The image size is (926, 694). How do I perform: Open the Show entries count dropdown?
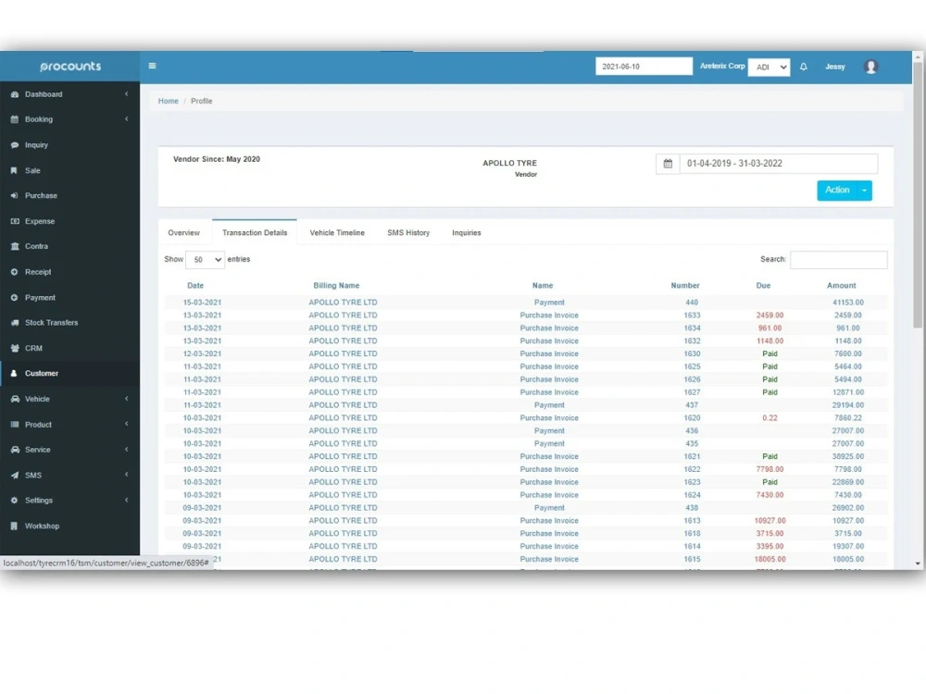[205, 260]
